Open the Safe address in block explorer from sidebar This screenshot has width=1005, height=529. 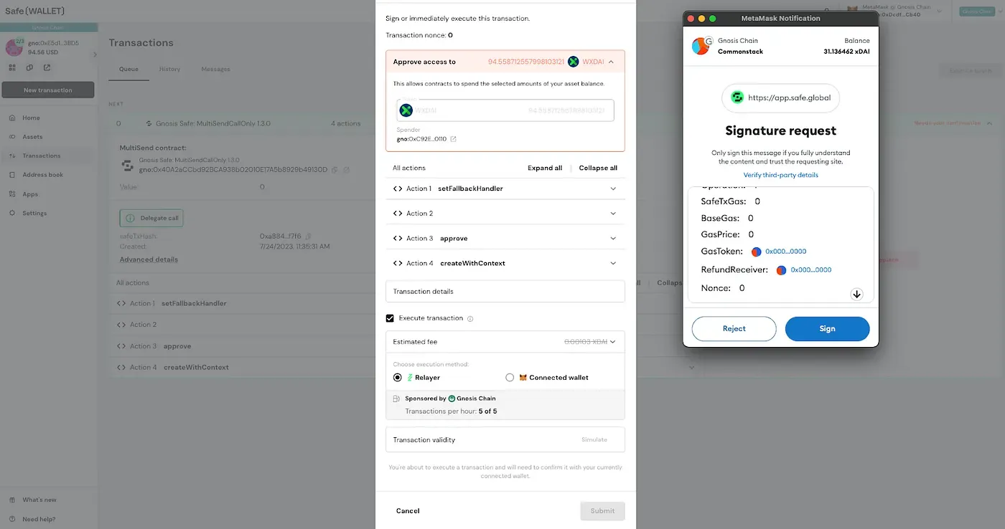coord(47,67)
